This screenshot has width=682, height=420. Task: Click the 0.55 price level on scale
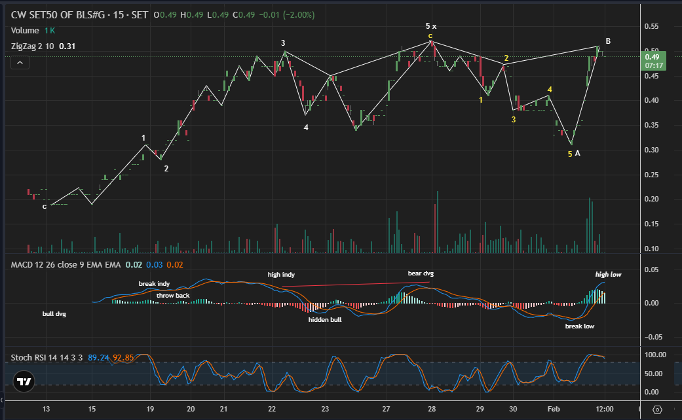pyautogui.click(x=651, y=26)
